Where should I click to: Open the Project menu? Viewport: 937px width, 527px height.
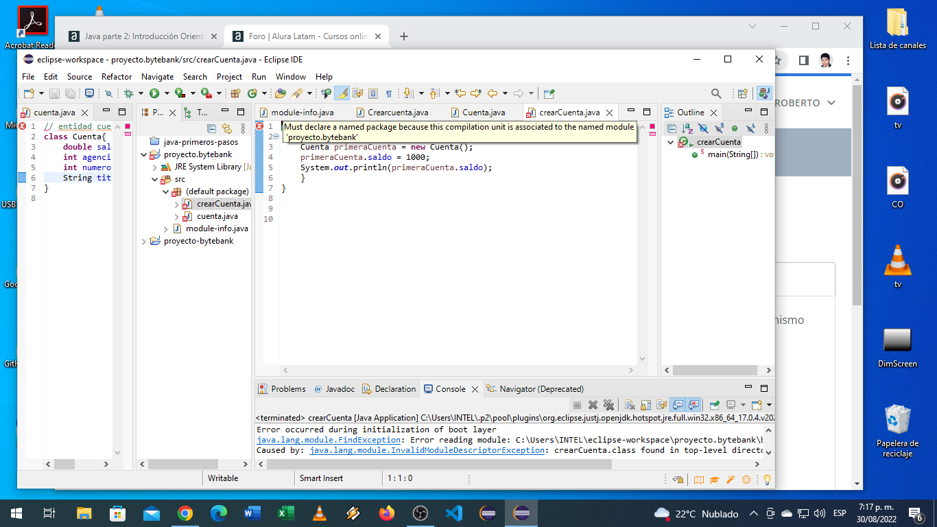point(229,77)
